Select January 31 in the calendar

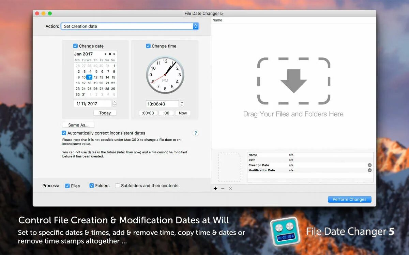point(84,95)
